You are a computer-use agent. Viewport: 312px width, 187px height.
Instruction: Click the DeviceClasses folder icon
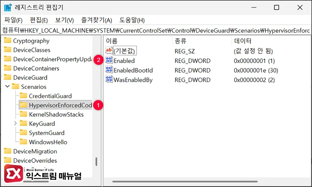click(7, 49)
